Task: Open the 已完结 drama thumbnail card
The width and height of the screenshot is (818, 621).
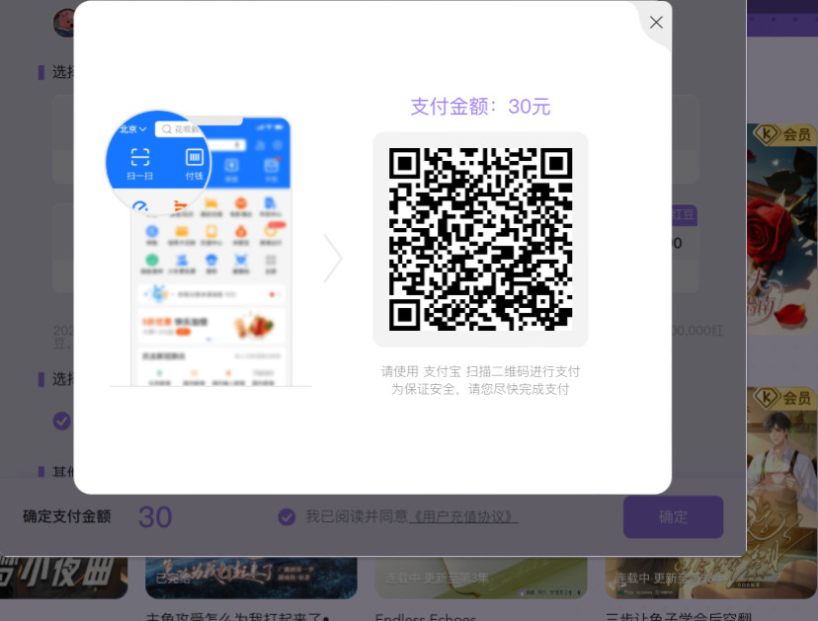Action: pyautogui.click(x=251, y=578)
